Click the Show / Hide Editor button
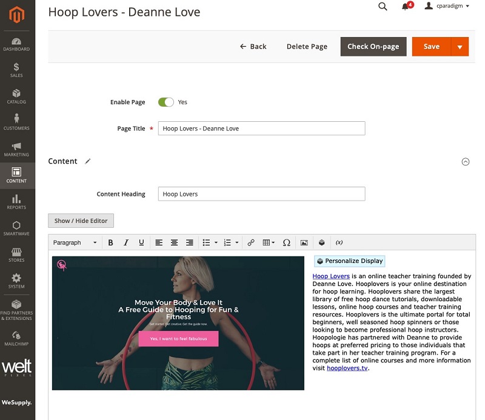 [81, 221]
